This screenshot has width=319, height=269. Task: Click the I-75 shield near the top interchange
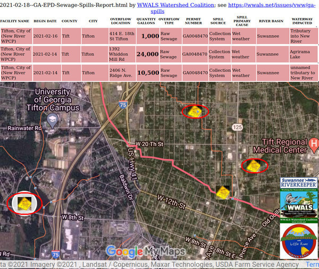123,105
